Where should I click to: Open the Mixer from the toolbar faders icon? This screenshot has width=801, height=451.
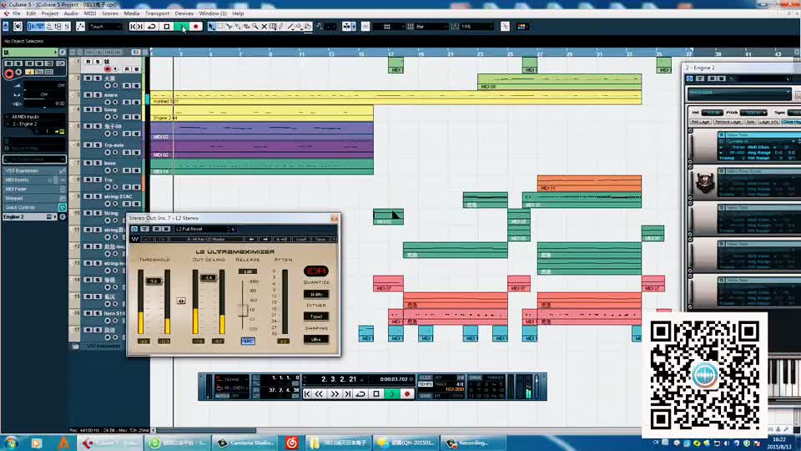(x=67, y=27)
